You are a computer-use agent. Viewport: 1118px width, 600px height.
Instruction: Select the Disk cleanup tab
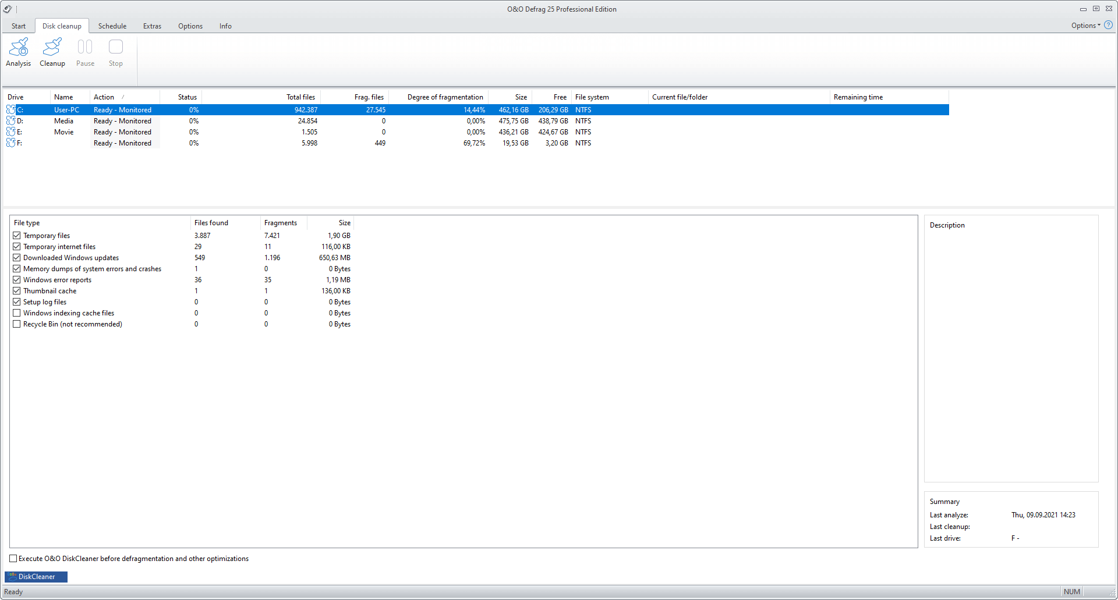point(62,26)
